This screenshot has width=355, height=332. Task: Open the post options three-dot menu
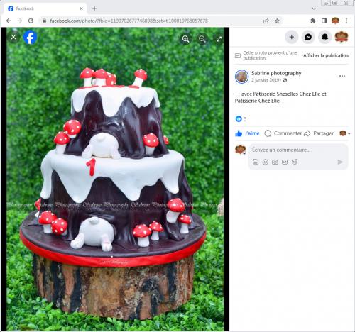tap(342, 76)
